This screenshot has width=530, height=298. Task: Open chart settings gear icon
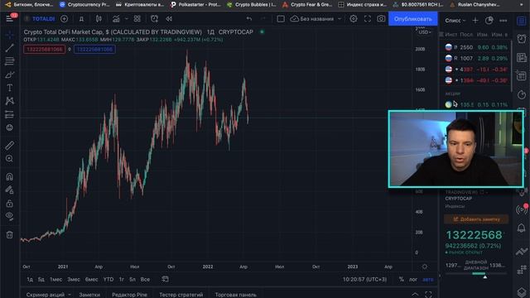(354, 19)
